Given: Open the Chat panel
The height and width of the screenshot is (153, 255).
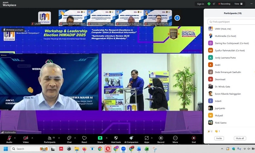Looking at the screenshot, I should (x=69, y=138).
